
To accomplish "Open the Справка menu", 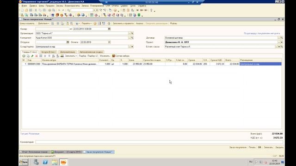I will click(142, 6).
